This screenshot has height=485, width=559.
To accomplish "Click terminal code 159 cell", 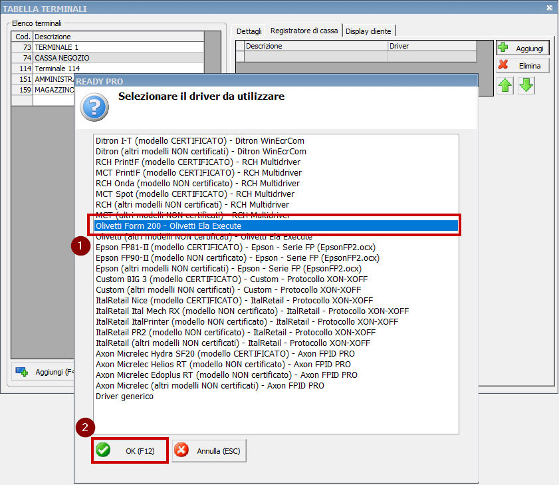I will 23,90.
